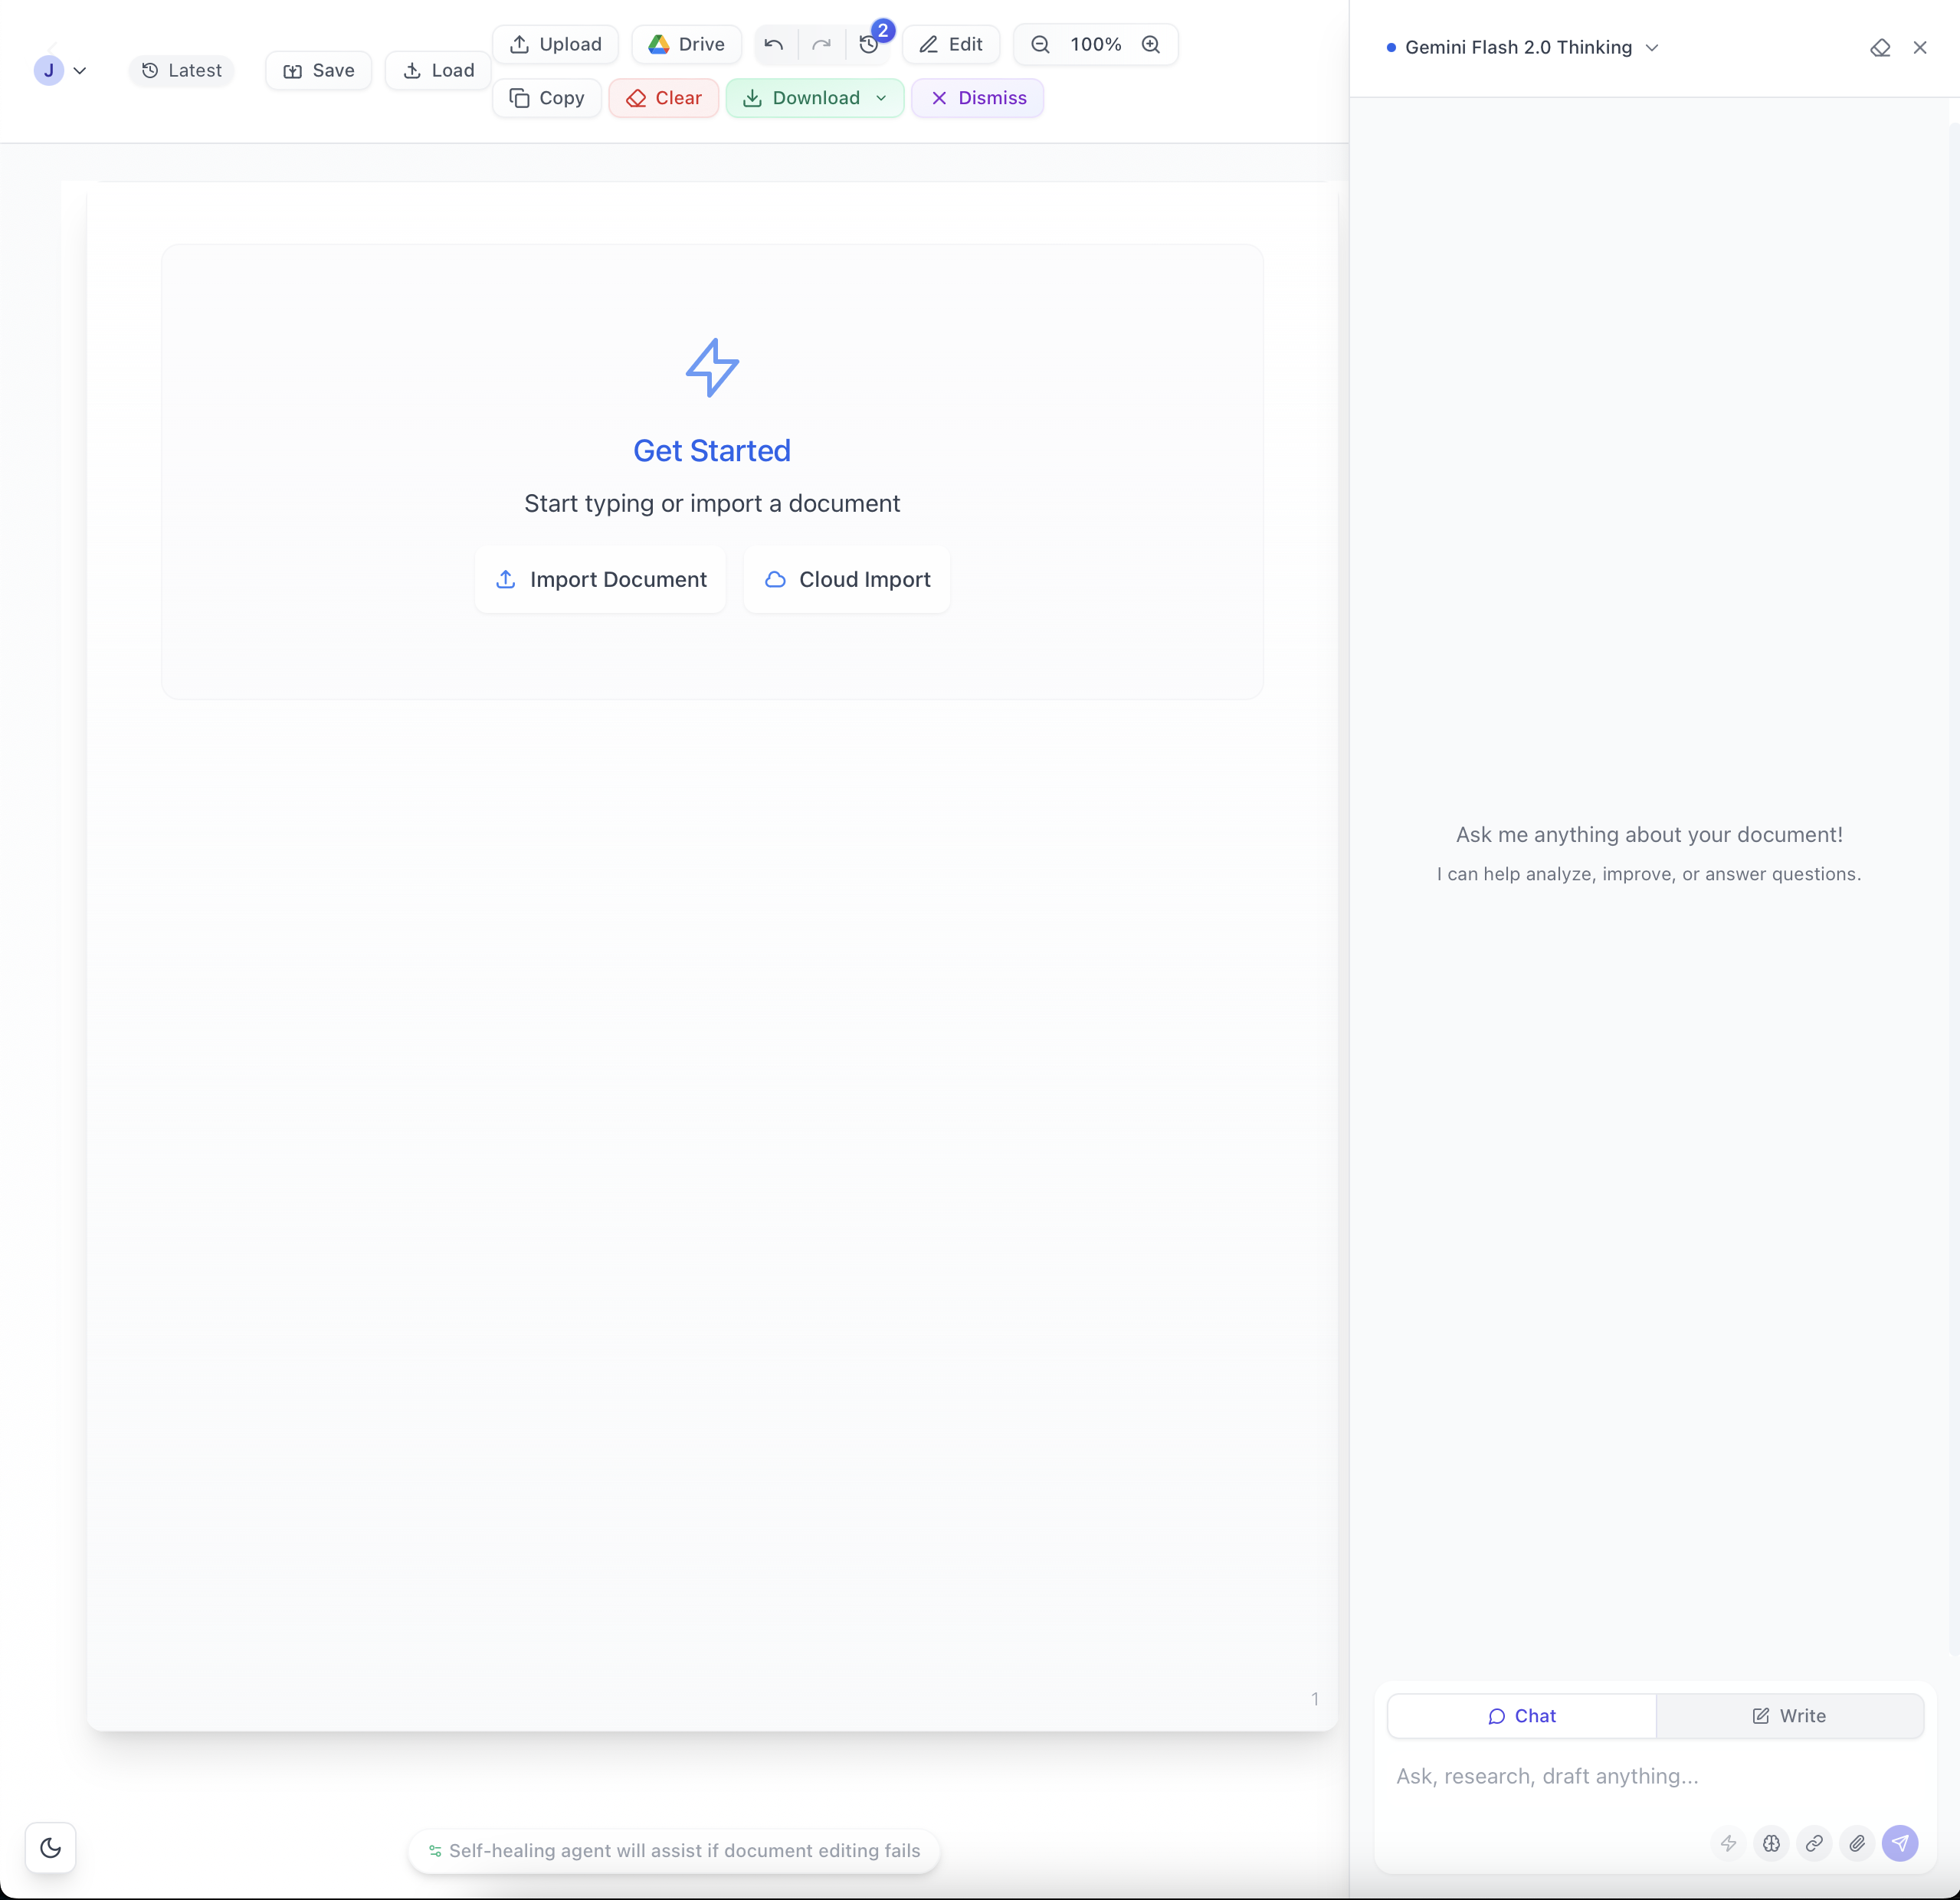Select the Chat tab
The image size is (1960, 1900).
[x=1521, y=1716]
